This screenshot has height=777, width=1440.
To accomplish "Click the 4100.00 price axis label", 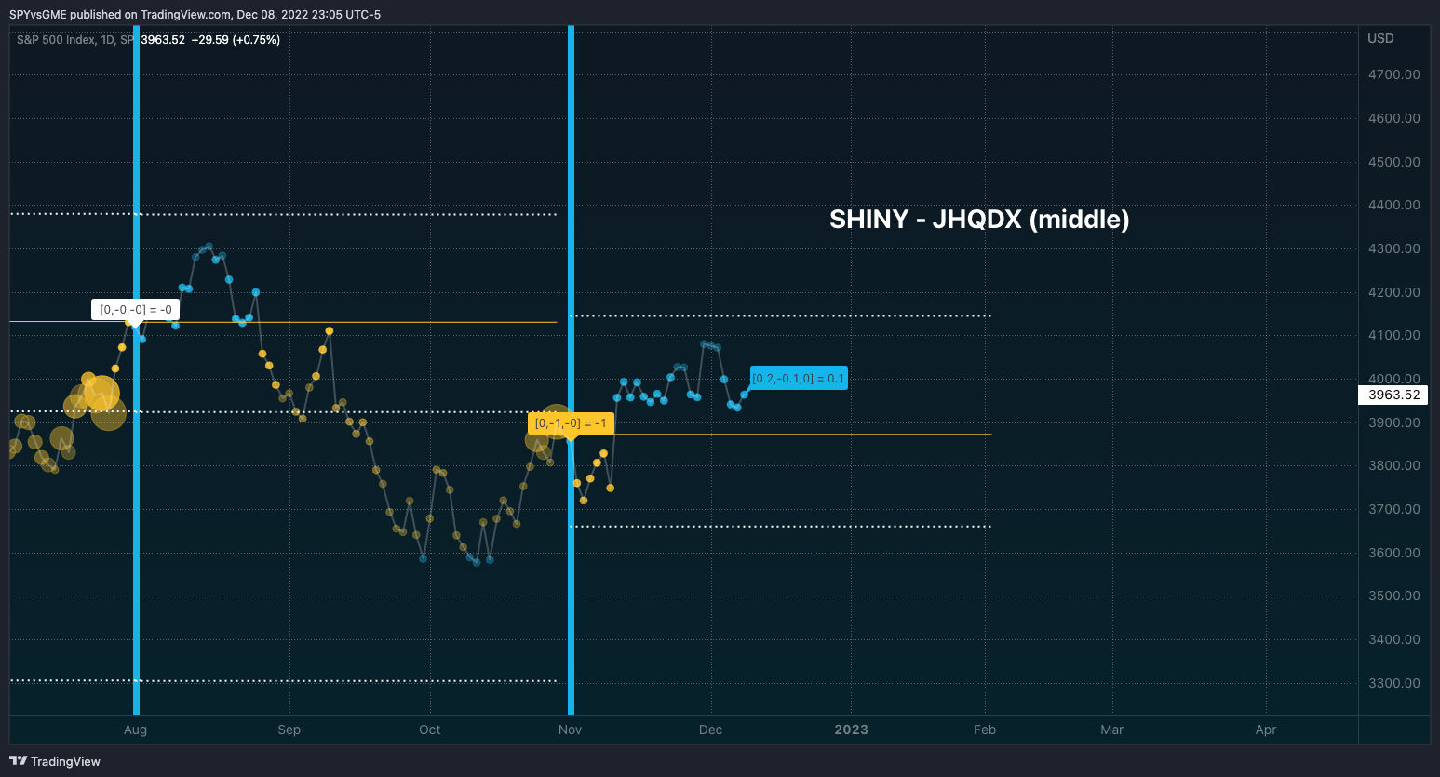I will (x=1393, y=335).
